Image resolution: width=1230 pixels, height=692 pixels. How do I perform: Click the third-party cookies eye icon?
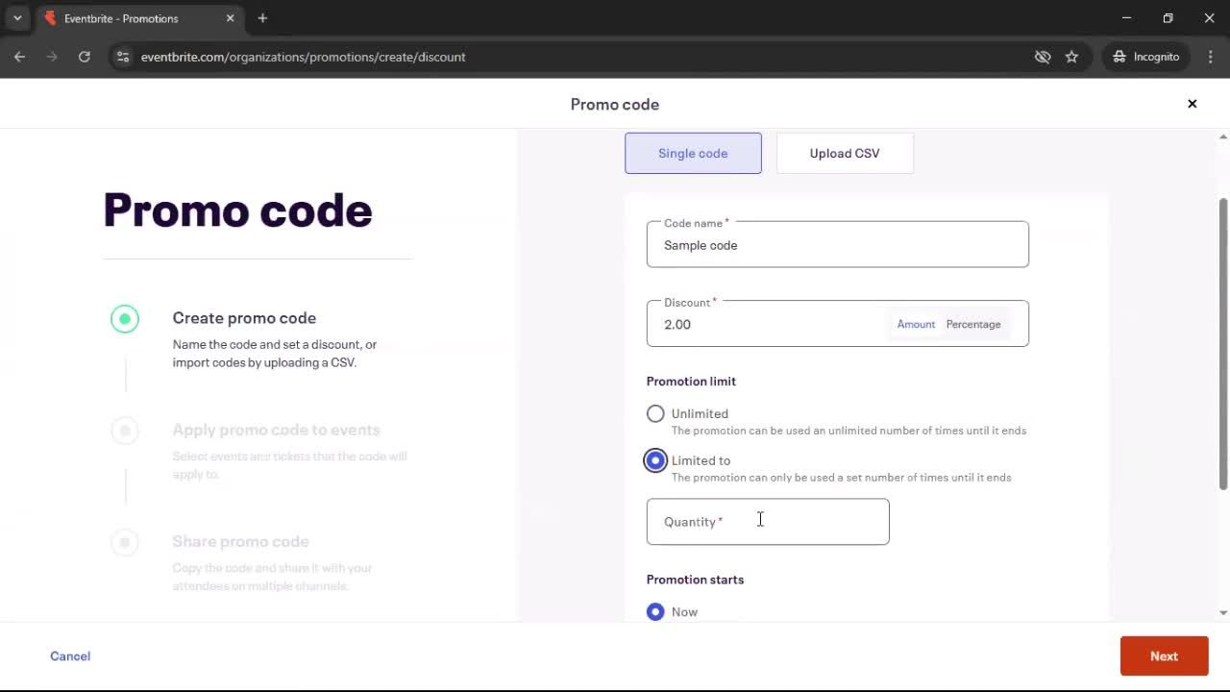[x=1043, y=57]
